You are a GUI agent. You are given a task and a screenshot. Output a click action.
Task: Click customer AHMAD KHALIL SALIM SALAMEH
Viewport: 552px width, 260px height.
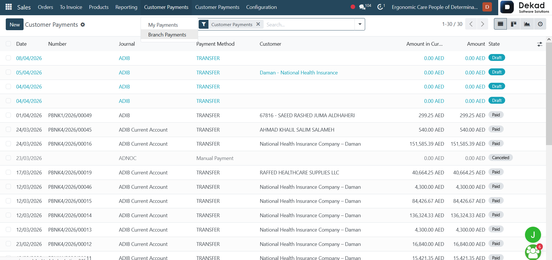pyautogui.click(x=297, y=130)
